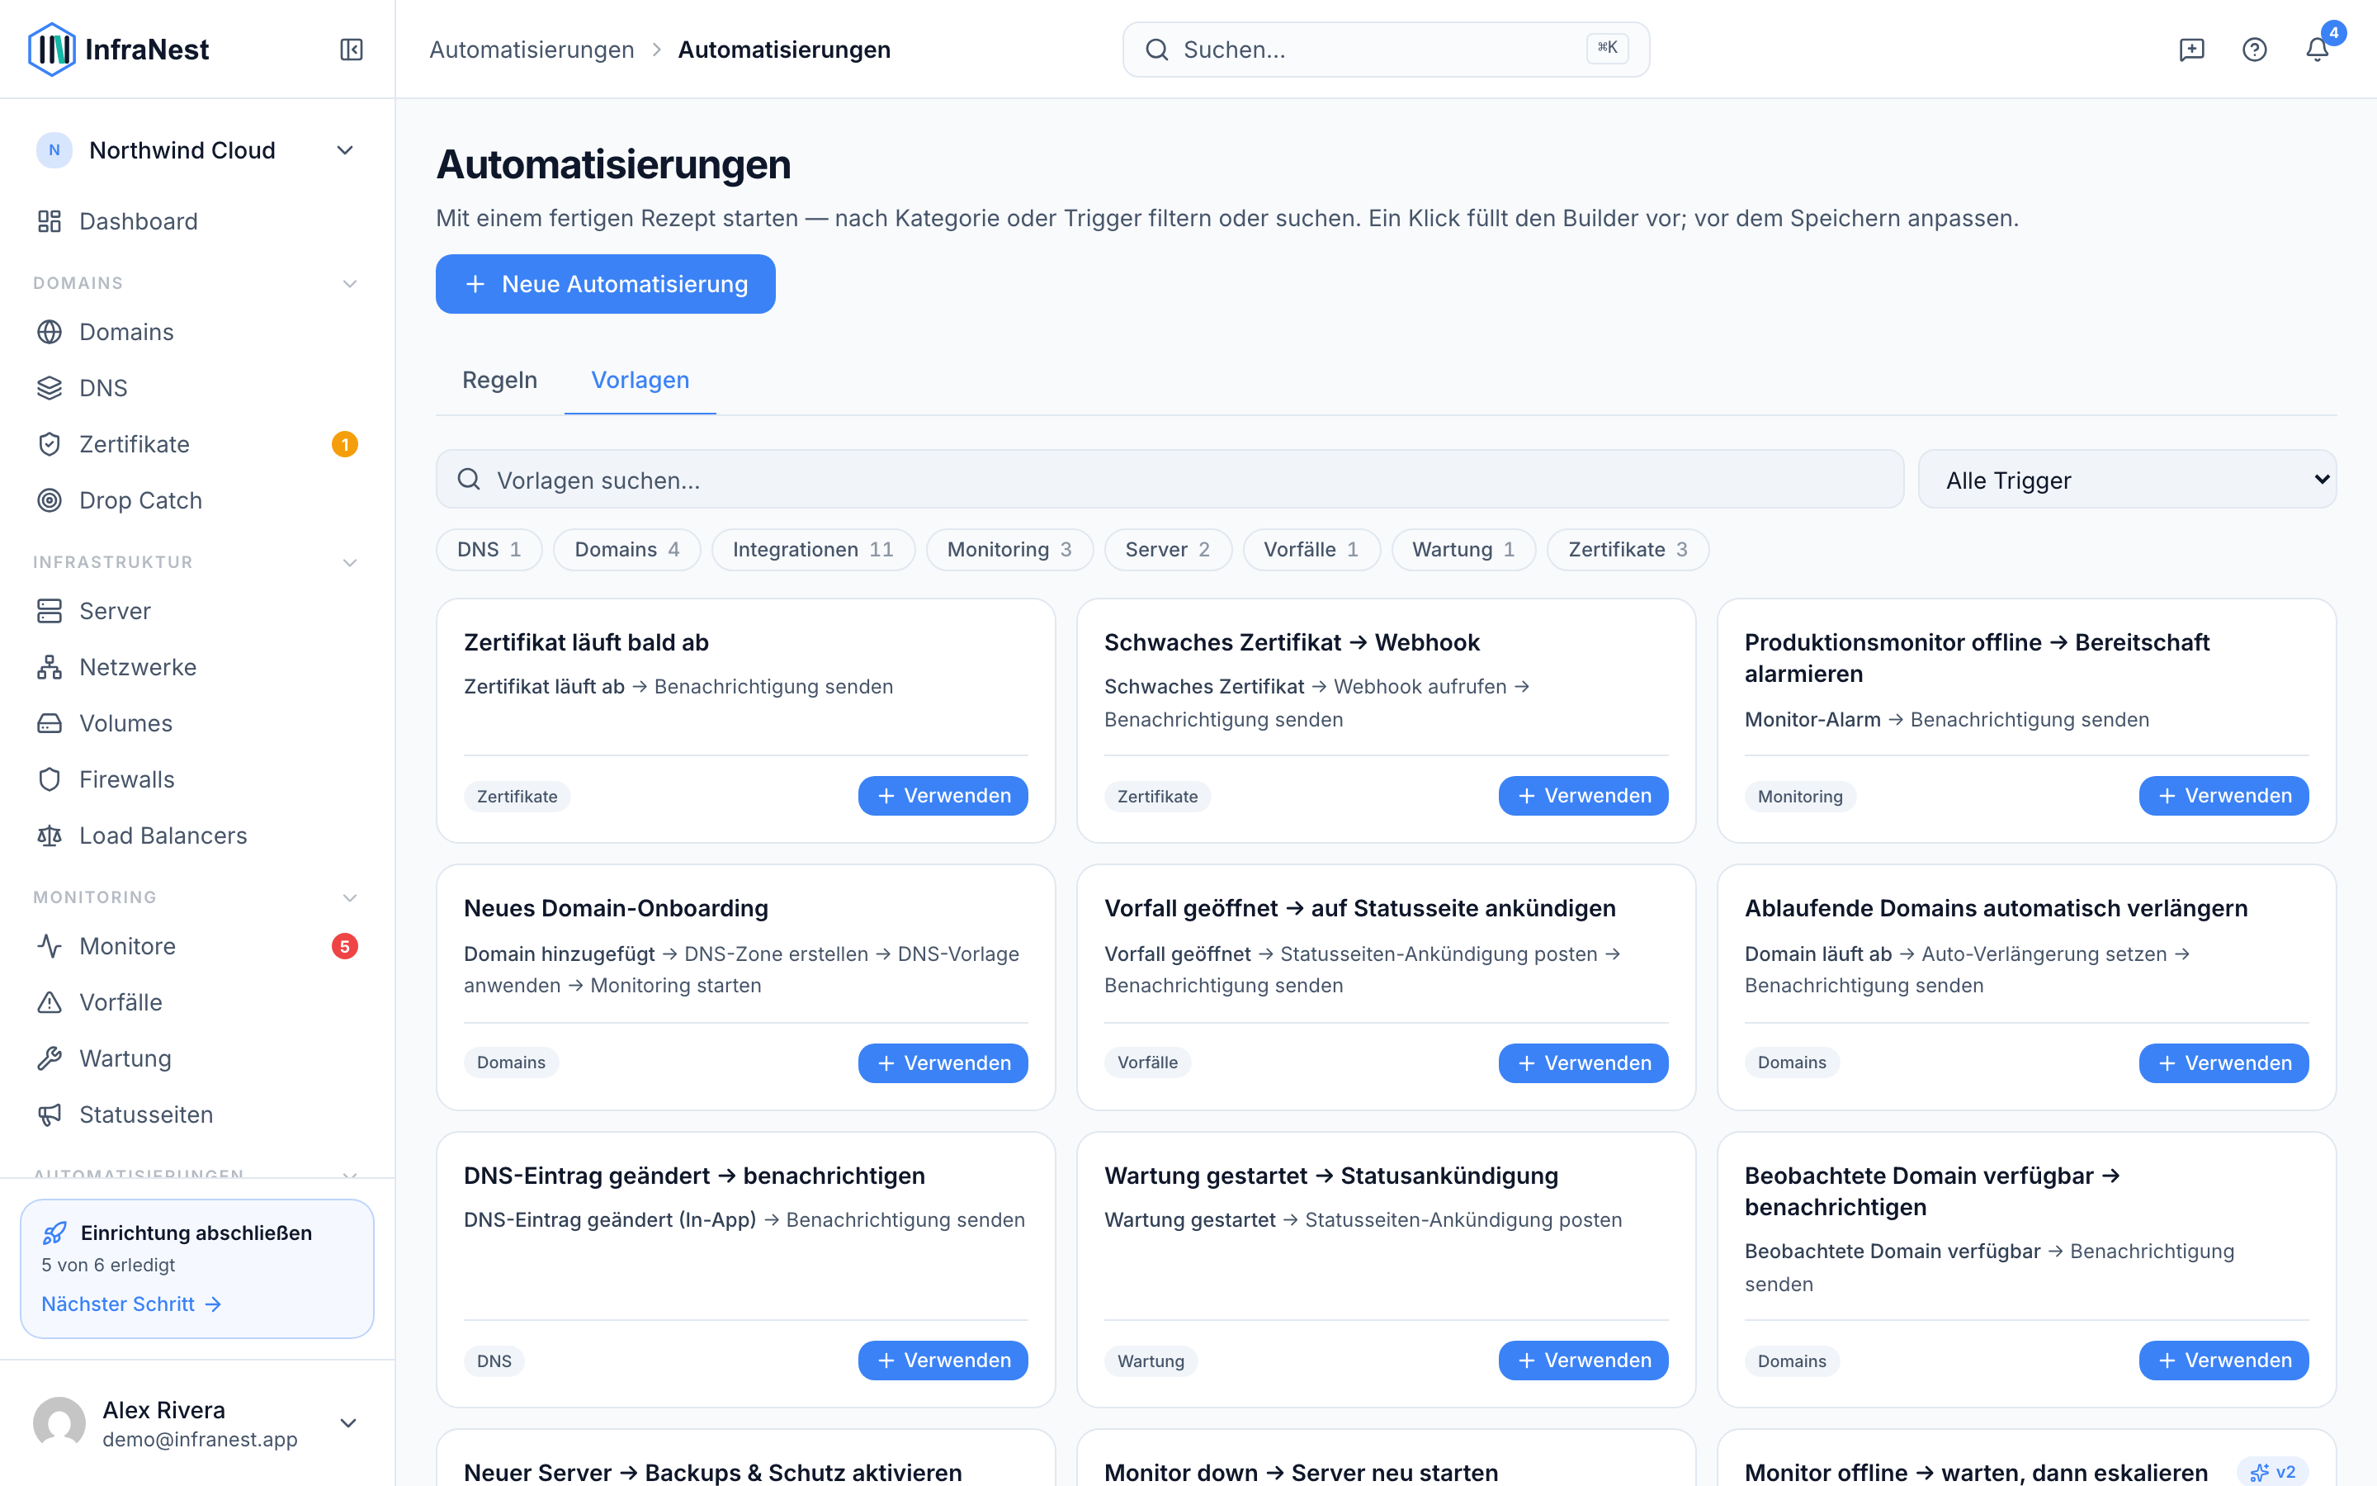
Task: Click the Statusseiten megaphone icon
Action: point(50,1114)
